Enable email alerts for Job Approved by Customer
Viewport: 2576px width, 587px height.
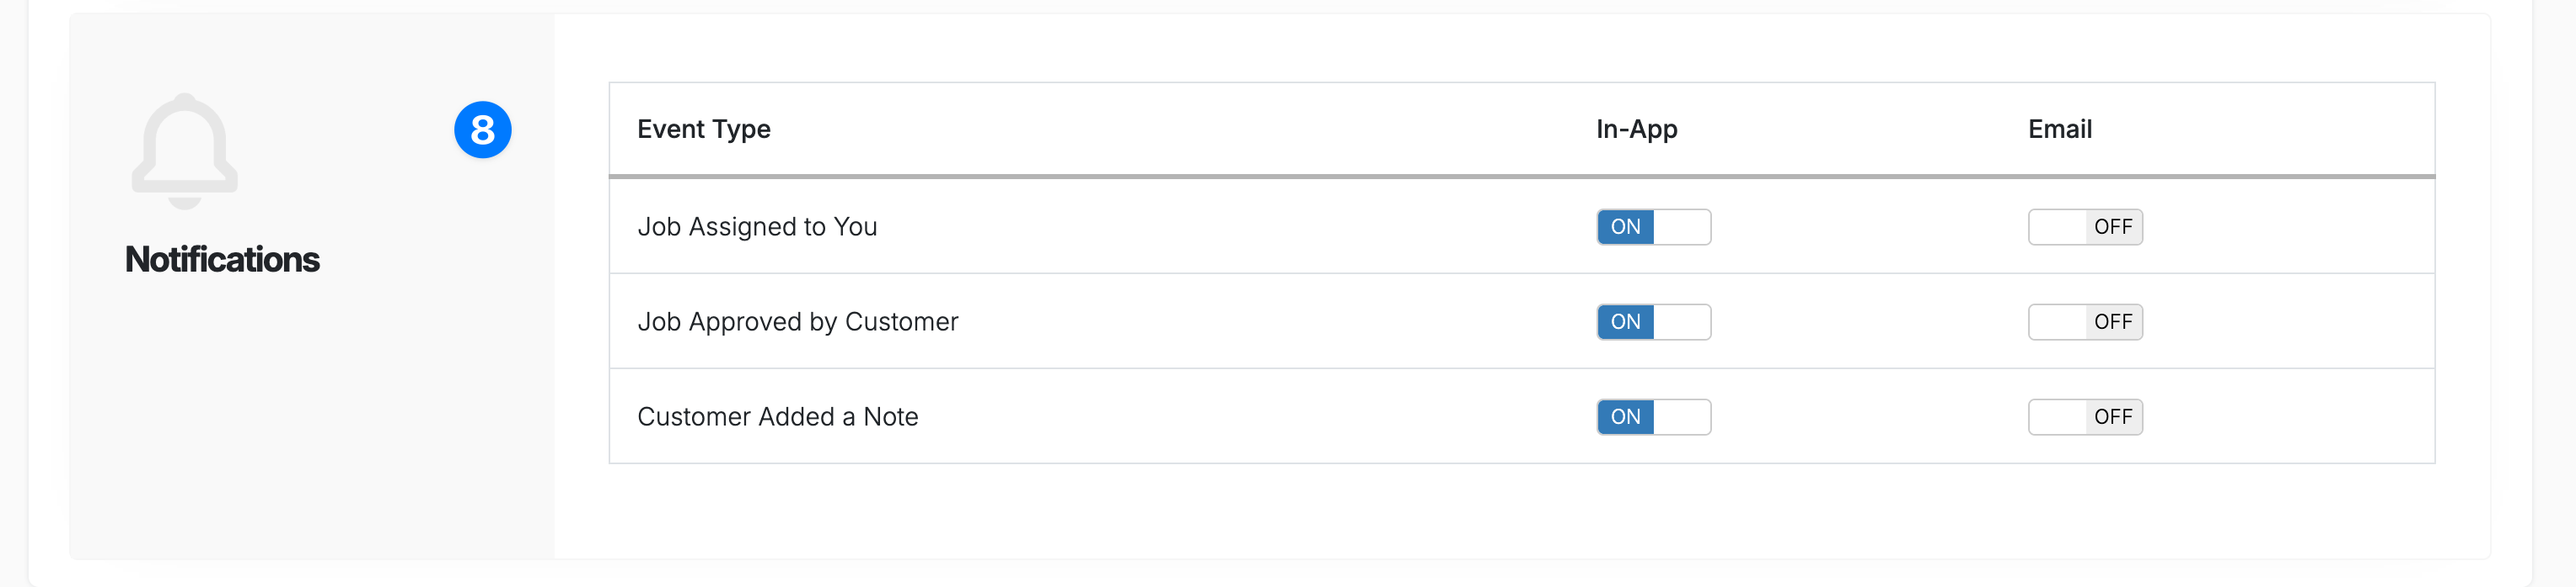[2085, 321]
